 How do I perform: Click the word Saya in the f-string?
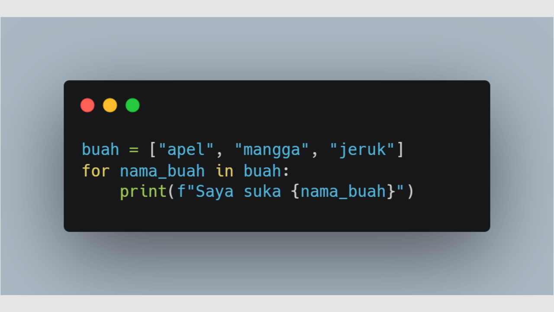click(x=215, y=192)
